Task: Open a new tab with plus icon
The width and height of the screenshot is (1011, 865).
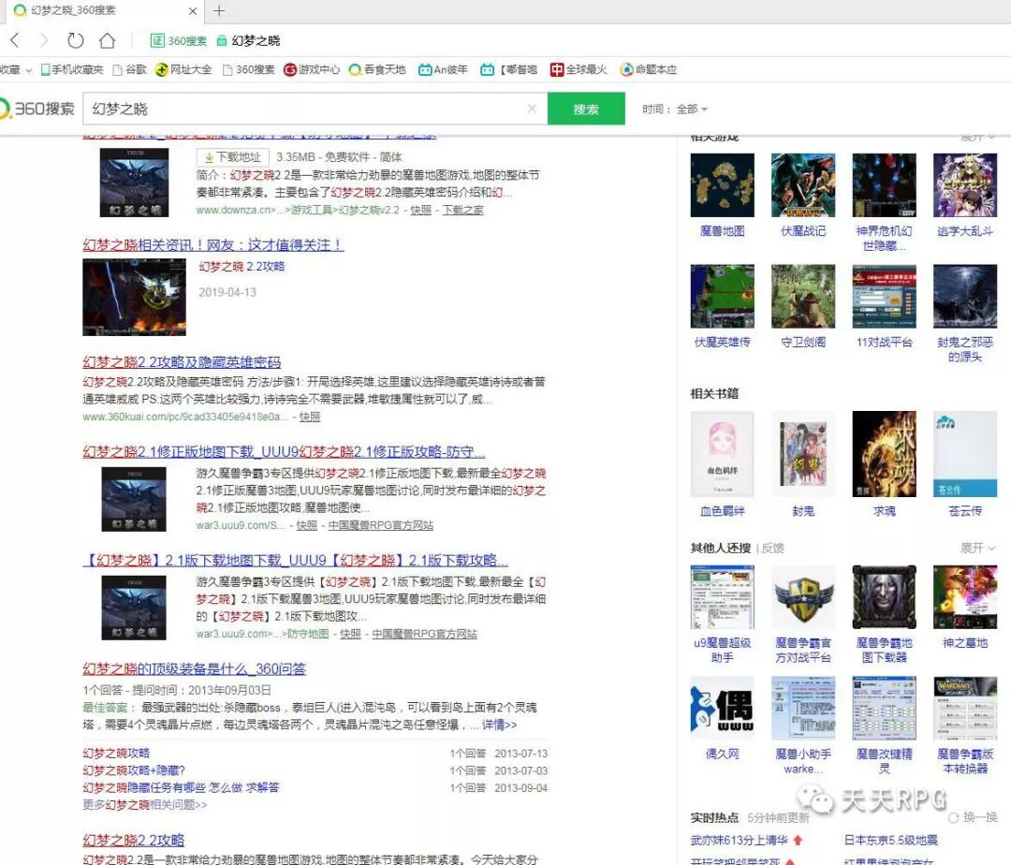Action: 219,10
